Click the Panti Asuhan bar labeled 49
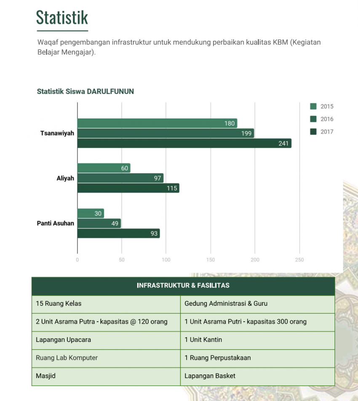The height and width of the screenshot is (401, 358). pyautogui.click(x=99, y=223)
